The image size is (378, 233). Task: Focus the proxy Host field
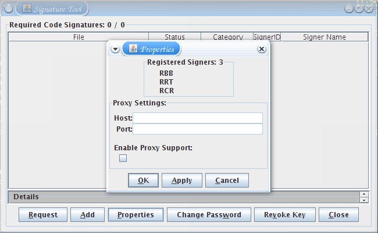198,118
